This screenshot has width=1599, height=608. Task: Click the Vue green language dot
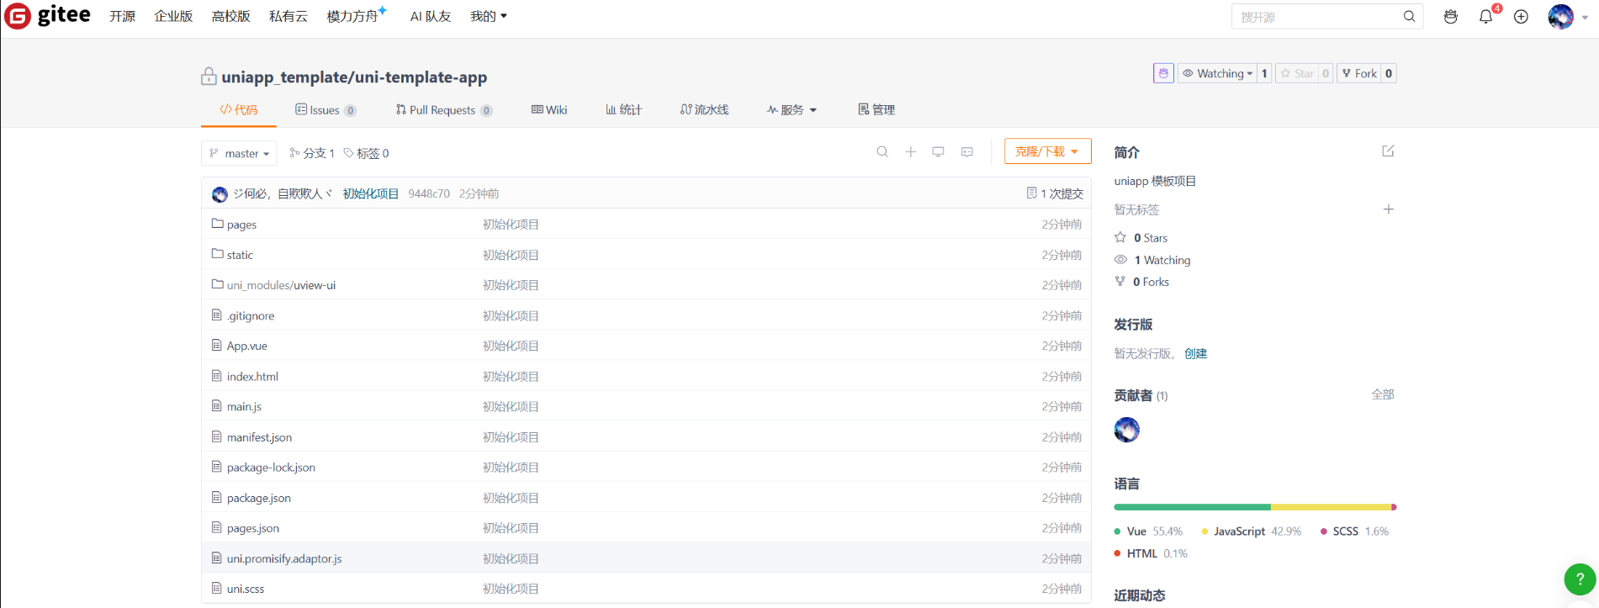click(x=1117, y=531)
